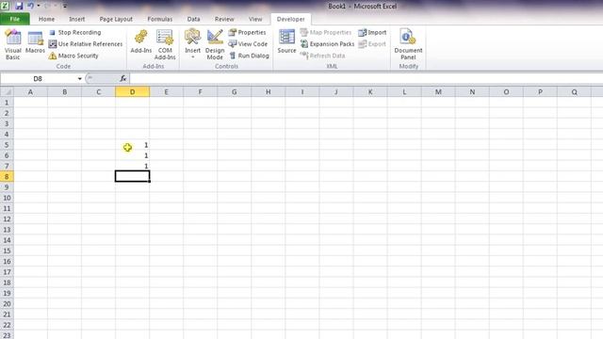Click the Excel application icon in title bar

[x=6, y=6]
